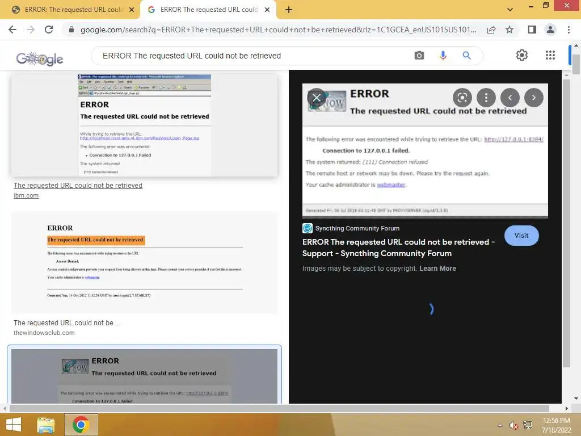Viewport: 581px width, 436px height.
Task: Click the horizontal scrollbar right arrow
Action: coord(567,408)
